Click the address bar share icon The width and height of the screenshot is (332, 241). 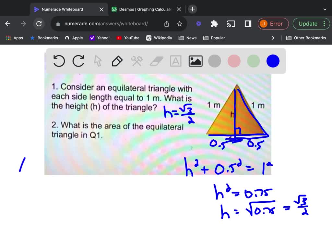[166, 24]
